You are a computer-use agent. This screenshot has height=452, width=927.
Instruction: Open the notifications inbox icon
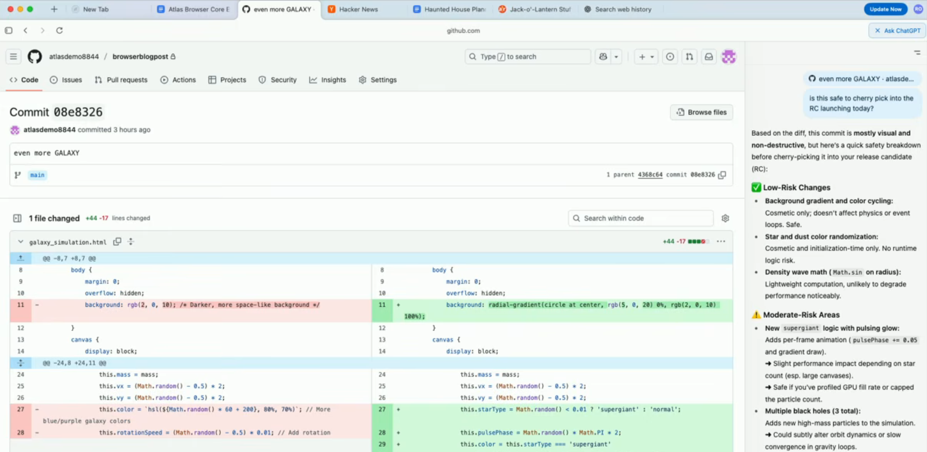[x=709, y=56]
